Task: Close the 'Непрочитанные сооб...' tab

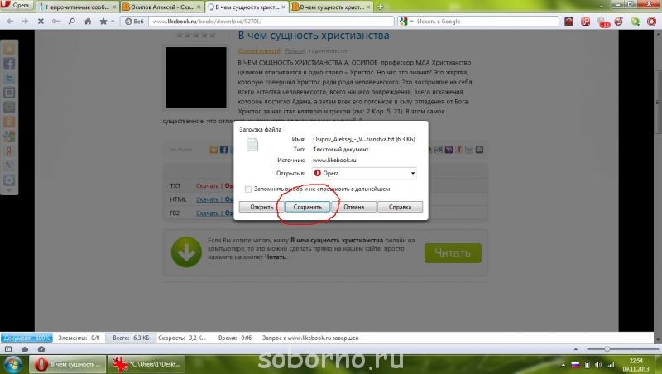Action: click(114, 7)
